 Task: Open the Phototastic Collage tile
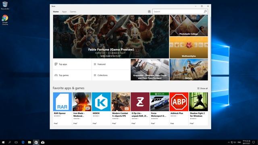[189, 25]
